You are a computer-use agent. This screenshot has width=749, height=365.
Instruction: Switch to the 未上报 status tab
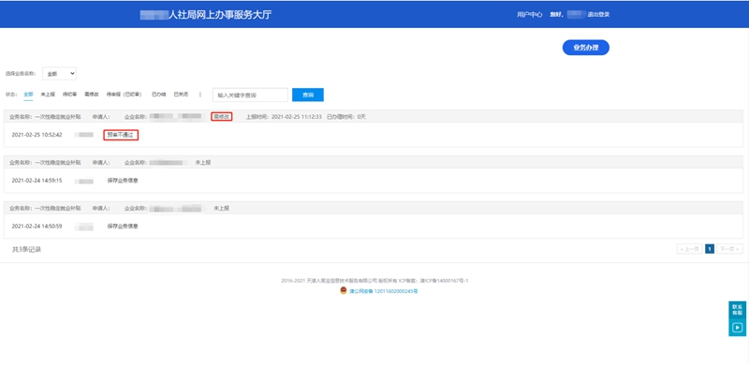coord(48,95)
